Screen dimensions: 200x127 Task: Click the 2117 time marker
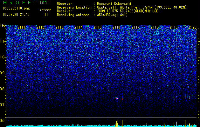click(135, 27)
